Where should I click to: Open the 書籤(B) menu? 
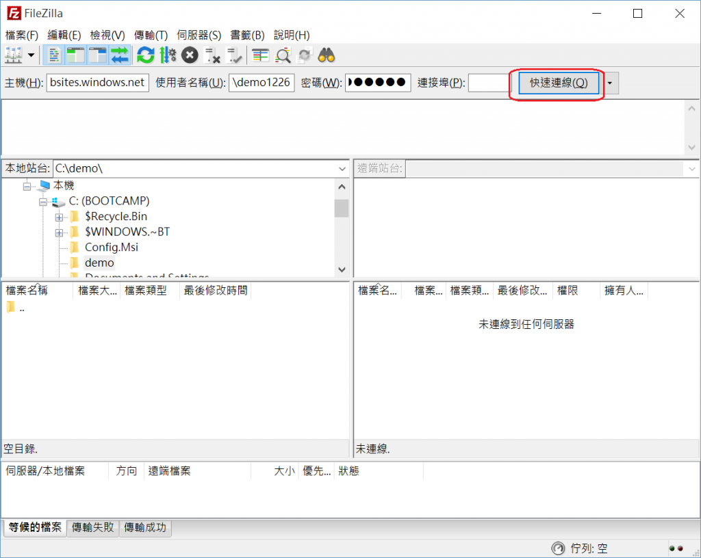point(247,35)
